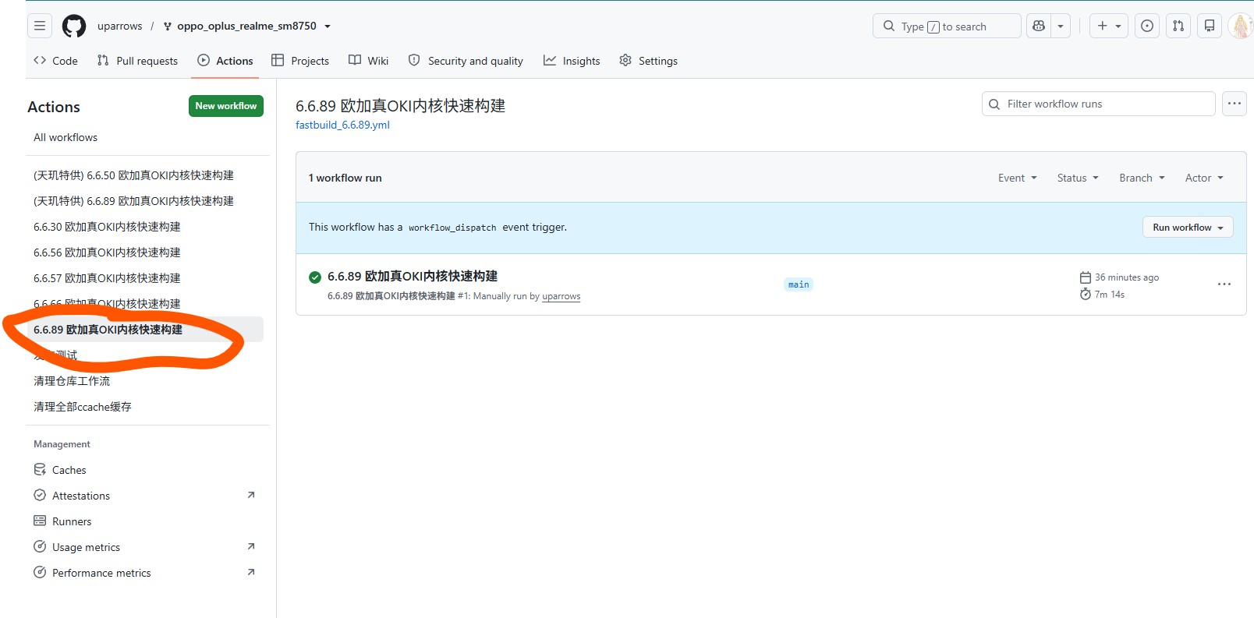Open workflow options menu beside filter box
Viewport: 1254px width, 618px height.
coord(1235,104)
